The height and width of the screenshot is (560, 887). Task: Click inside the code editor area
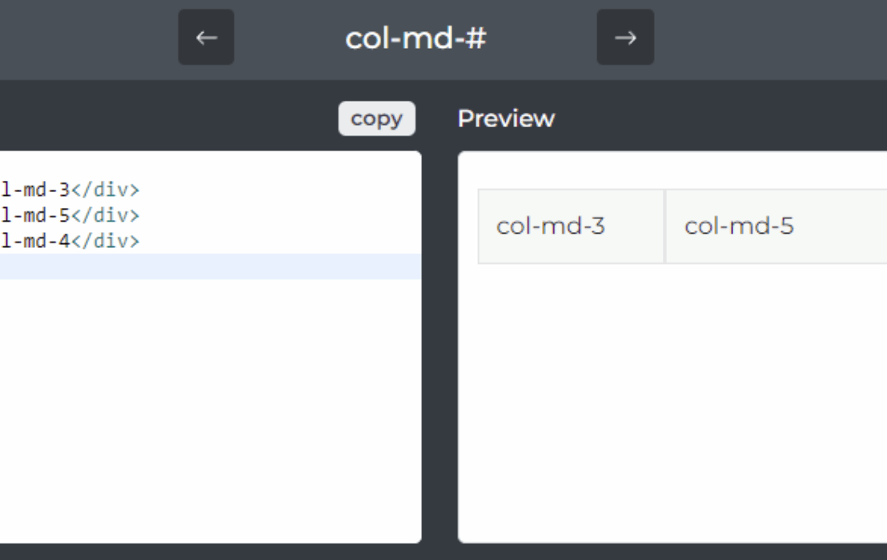[x=208, y=360]
